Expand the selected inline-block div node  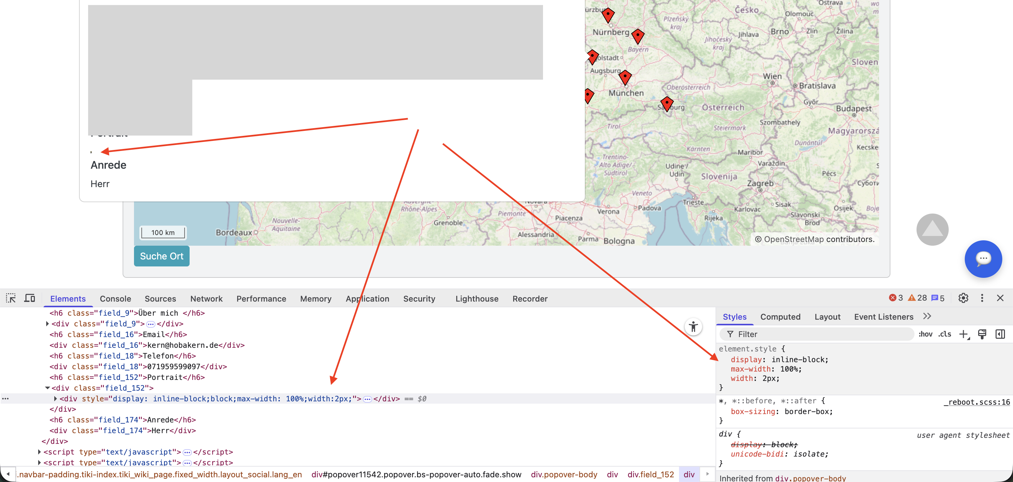56,399
